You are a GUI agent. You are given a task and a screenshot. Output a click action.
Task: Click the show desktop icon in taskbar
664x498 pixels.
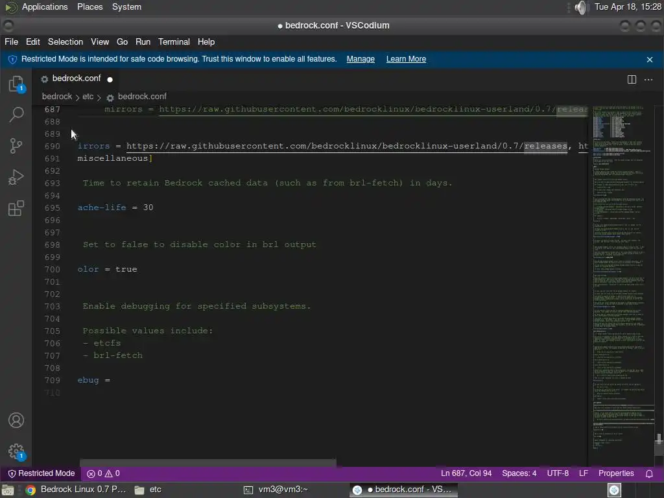8,490
